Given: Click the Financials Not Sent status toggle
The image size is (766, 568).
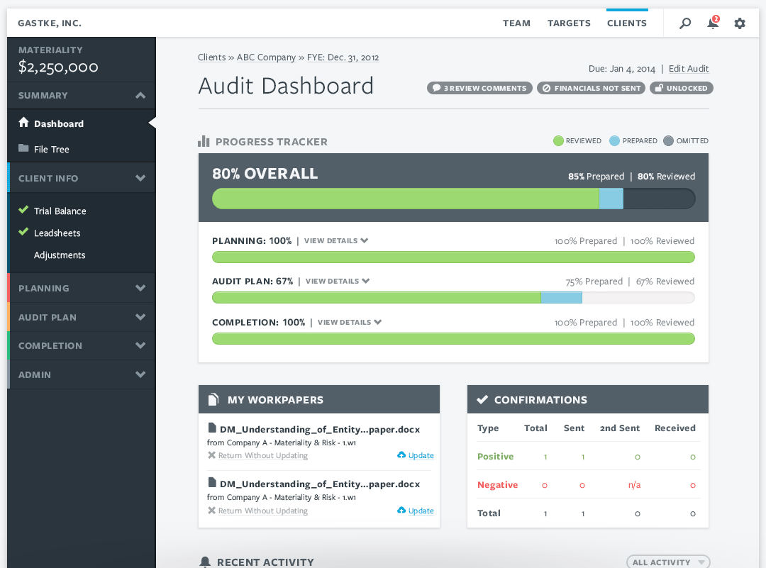Looking at the screenshot, I should click(x=591, y=88).
